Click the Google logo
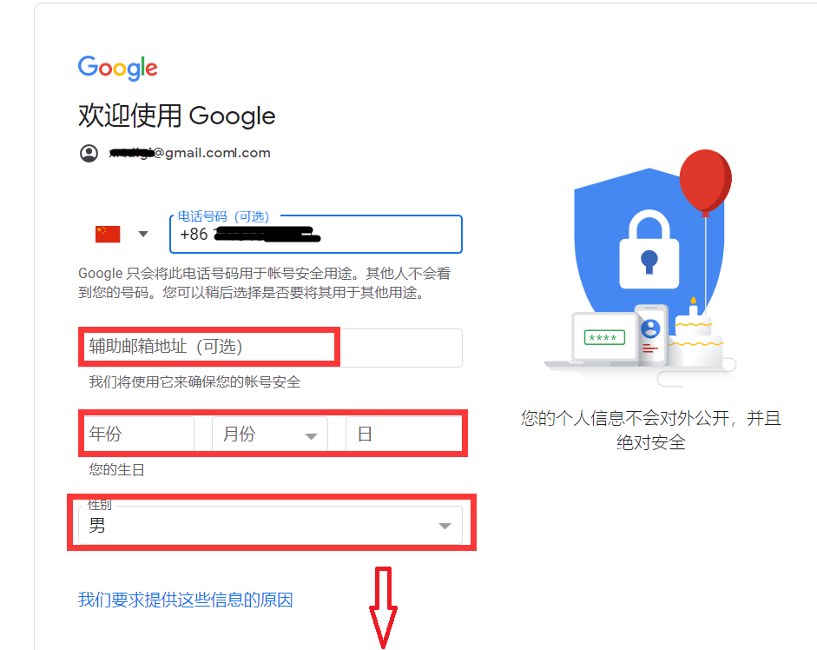This screenshot has height=650, width=817. pos(118,68)
